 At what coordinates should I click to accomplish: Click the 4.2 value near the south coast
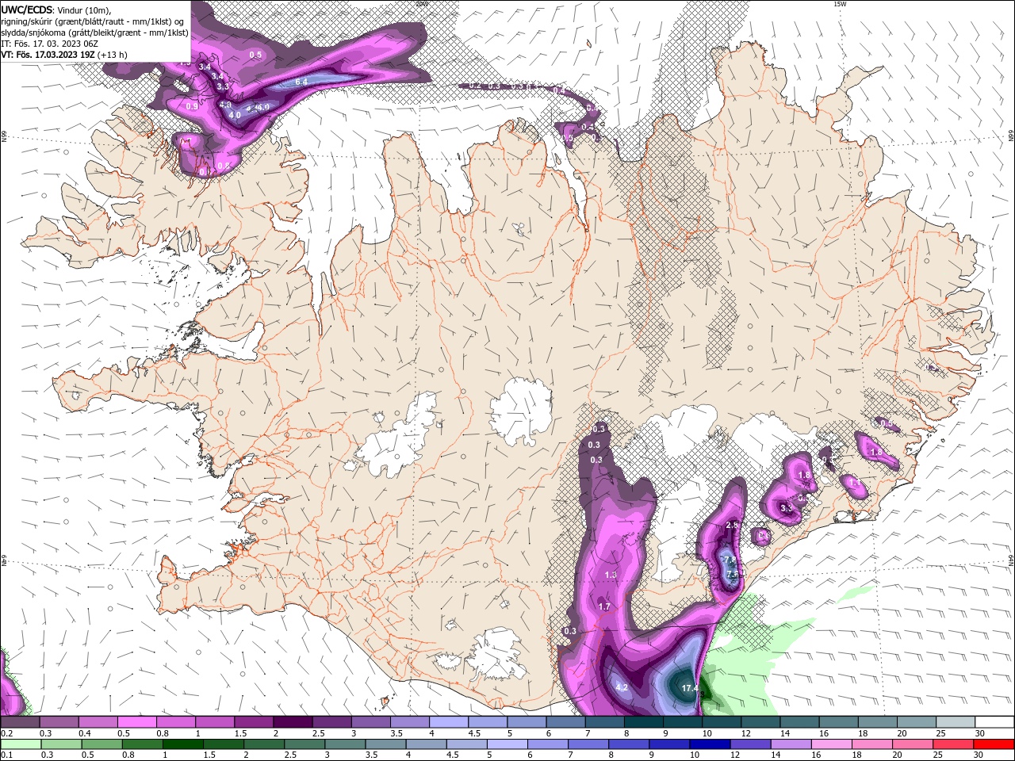[622, 687]
